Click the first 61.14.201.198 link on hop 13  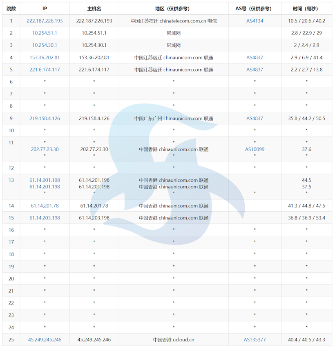pos(45,180)
